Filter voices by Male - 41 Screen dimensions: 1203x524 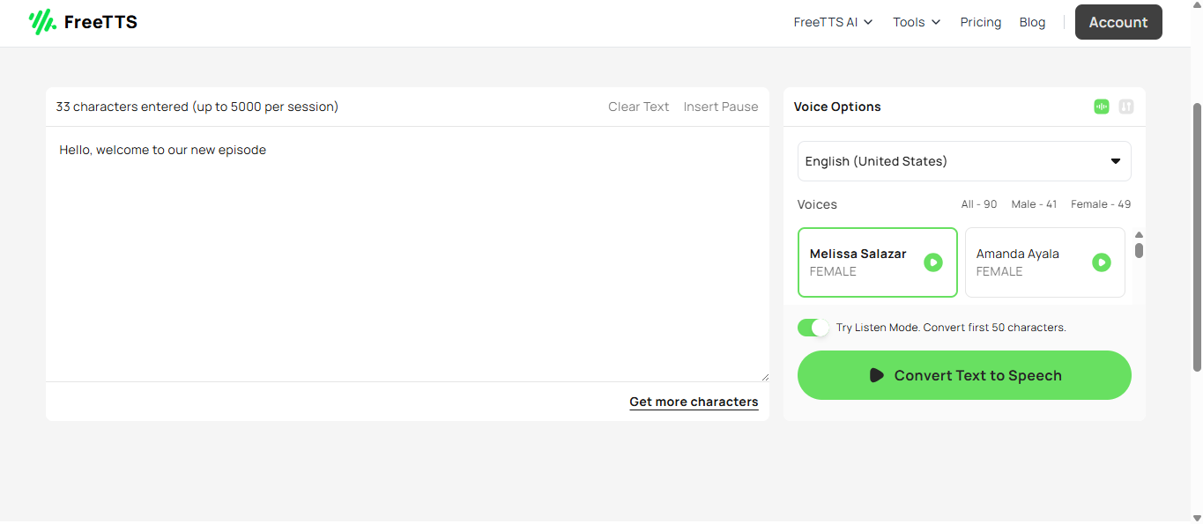click(1034, 204)
